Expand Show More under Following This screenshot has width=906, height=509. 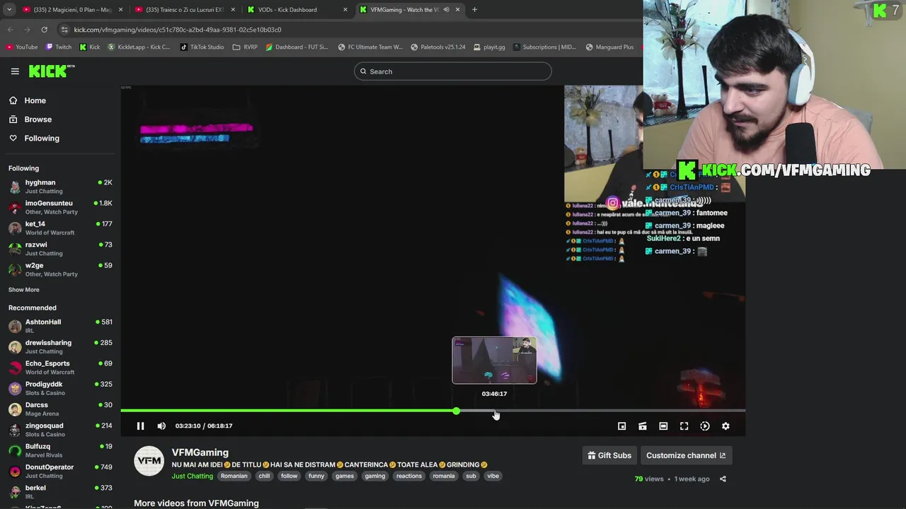coord(24,290)
